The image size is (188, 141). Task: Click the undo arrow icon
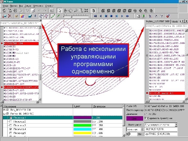(x=39, y=10)
